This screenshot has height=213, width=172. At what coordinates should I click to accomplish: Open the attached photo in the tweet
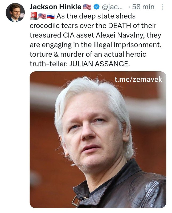tap(98, 140)
